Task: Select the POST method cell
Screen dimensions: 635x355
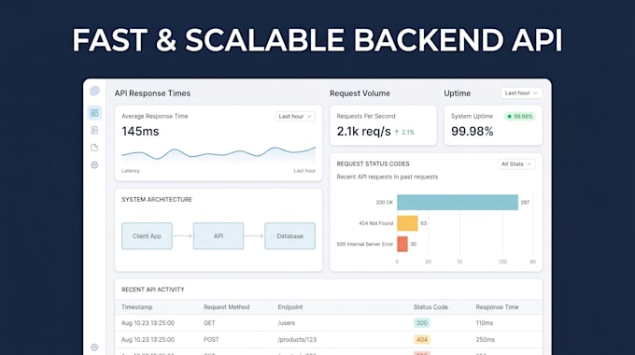Action: (x=211, y=340)
